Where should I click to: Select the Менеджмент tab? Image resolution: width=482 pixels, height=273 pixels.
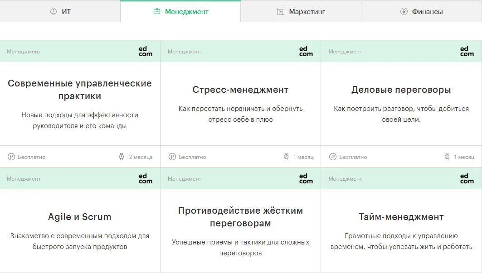click(180, 12)
